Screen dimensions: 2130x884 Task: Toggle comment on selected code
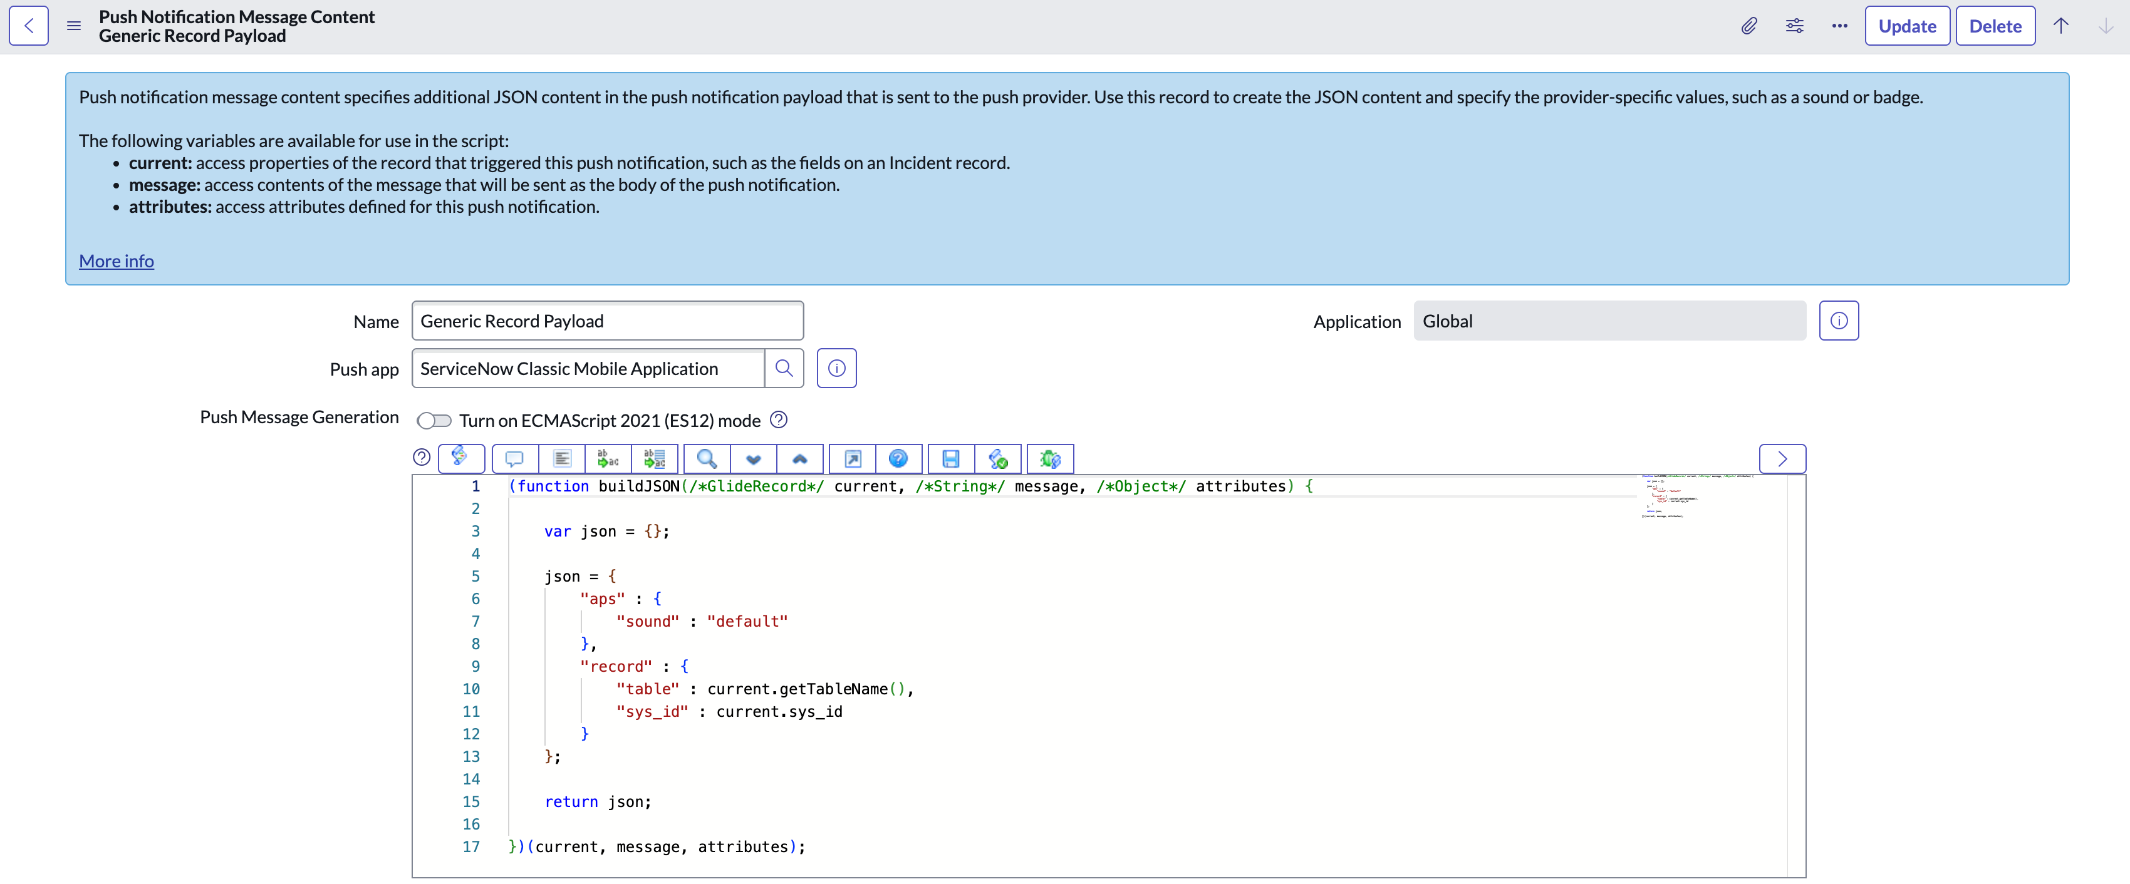[514, 458]
